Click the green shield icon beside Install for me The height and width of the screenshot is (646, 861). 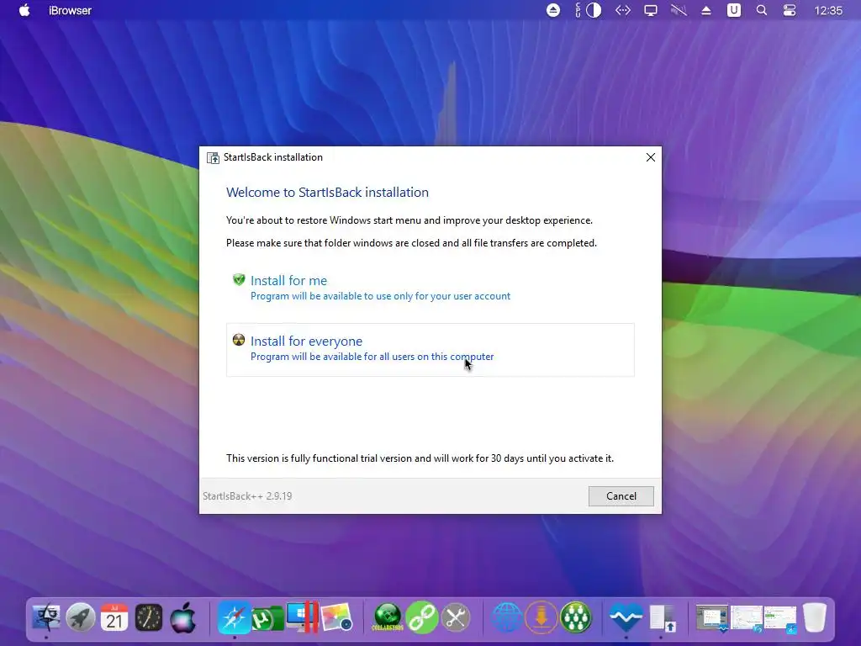pyautogui.click(x=238, y=279)
